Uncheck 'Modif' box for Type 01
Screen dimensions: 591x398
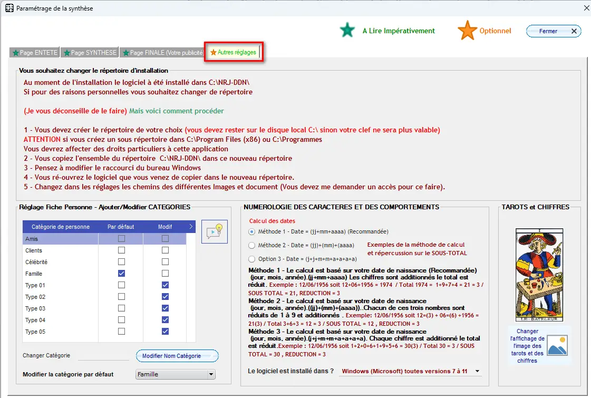coord(166,285)
